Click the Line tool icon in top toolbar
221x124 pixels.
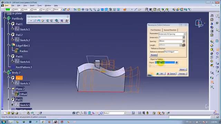[x=136, y=9]
